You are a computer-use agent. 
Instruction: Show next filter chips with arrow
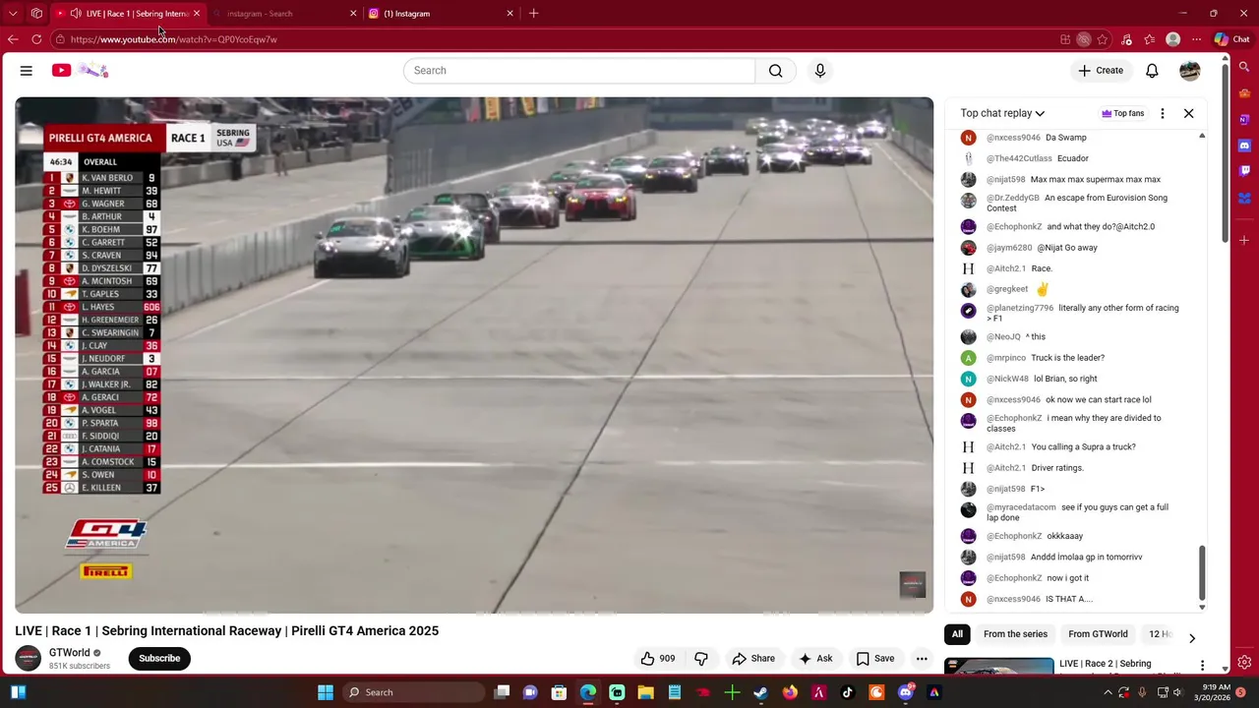(x=1192, y=638)
